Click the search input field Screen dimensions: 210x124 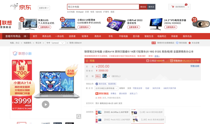click(103, 7)
